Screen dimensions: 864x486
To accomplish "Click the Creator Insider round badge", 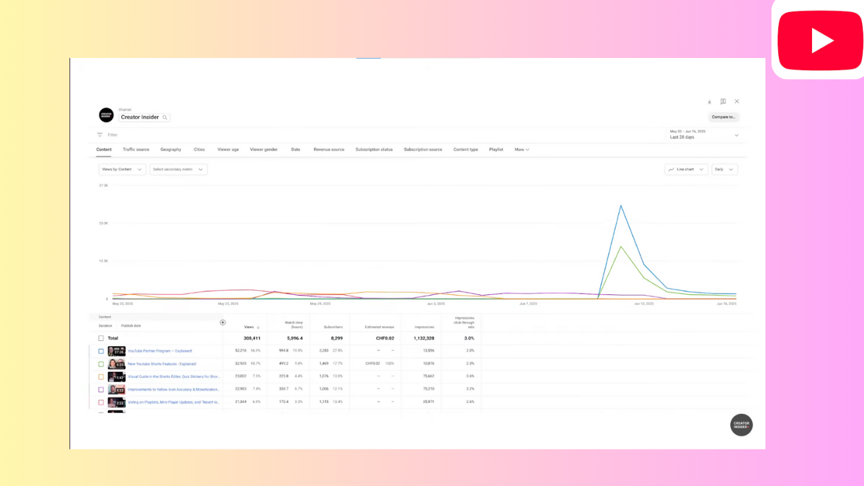I will pyautogui.click(x=741, y=425).
